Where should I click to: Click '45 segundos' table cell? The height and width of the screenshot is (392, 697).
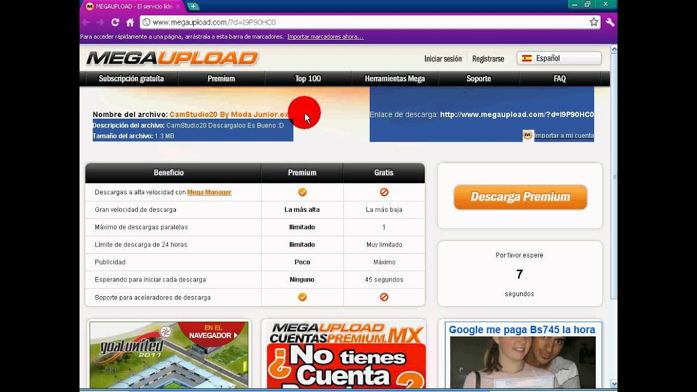click(x=384, y=280)
